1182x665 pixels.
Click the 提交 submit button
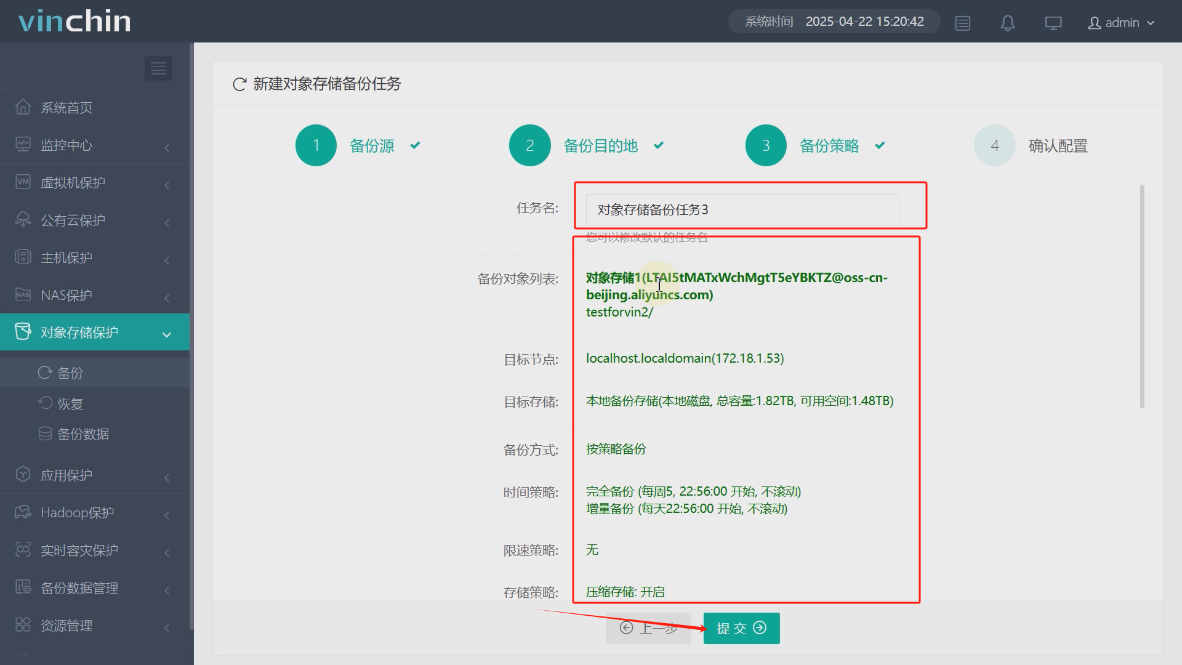coord(741,628)
